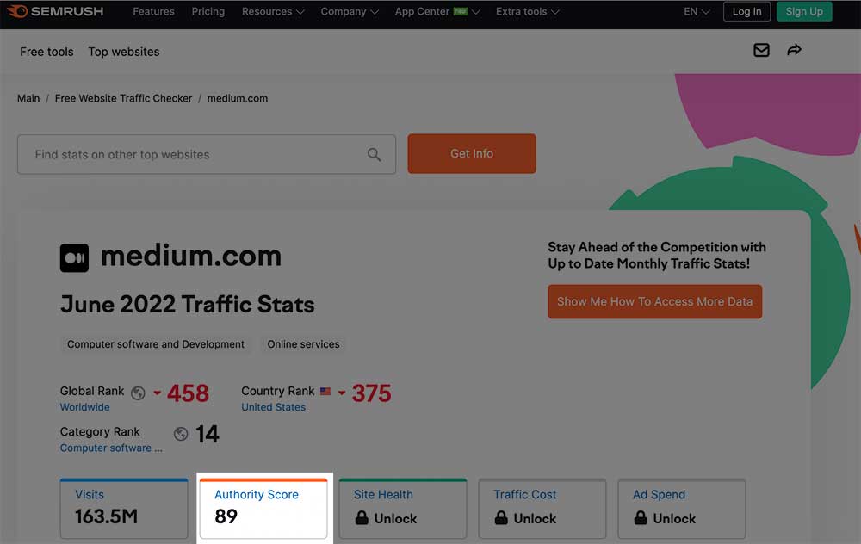
Task: Click the red arrow beside 375
Action: point(342,393)
